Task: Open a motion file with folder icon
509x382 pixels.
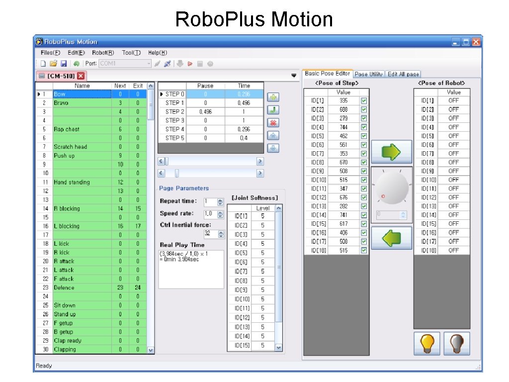Action: point(54,64)
